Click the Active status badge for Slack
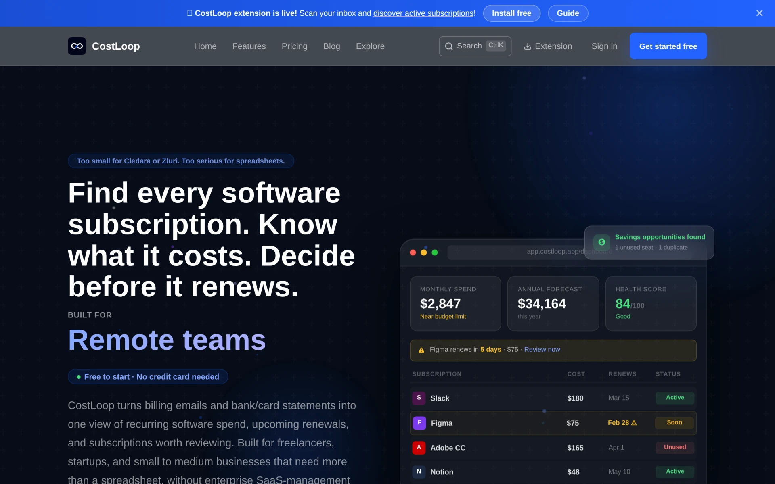775x484 pixels. coord(675,398)
